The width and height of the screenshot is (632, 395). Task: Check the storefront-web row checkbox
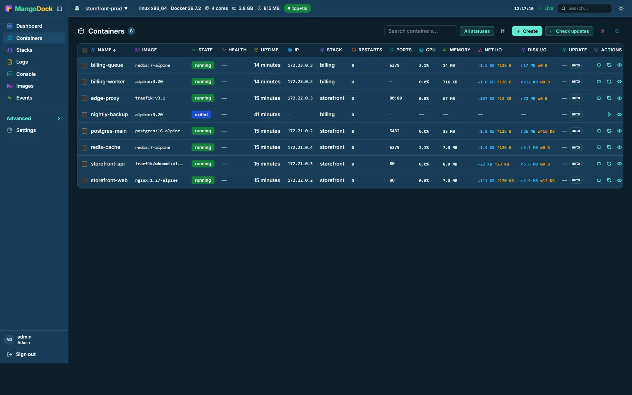point(84,181)
